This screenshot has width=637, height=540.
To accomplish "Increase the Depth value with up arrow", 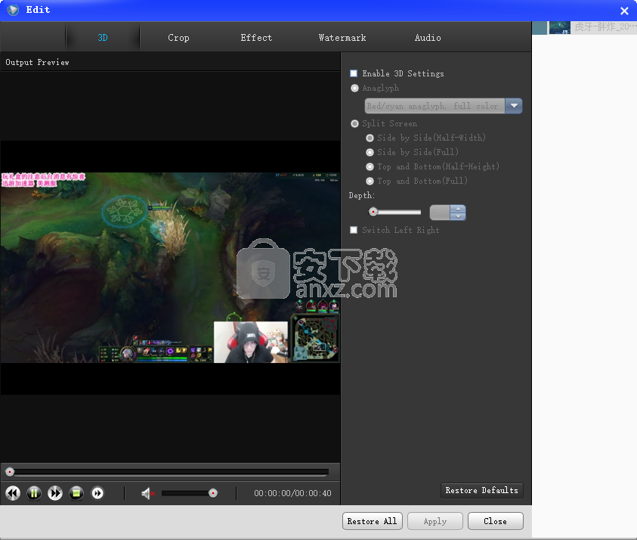I will pos(458,209).
